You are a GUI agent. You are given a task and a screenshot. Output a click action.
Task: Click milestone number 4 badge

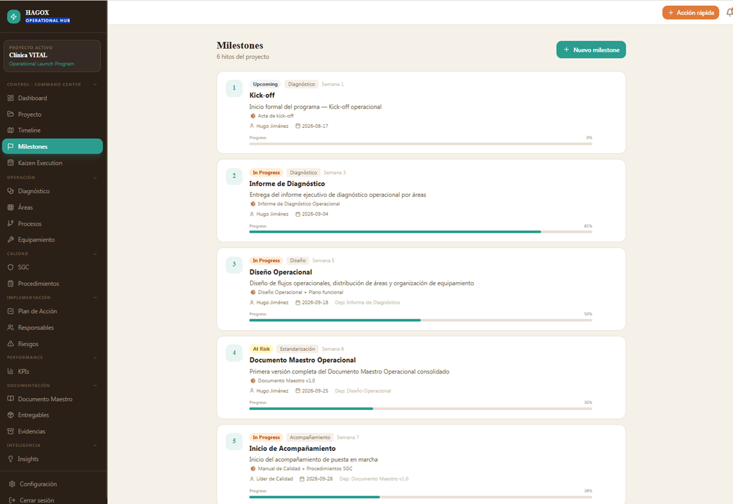coord(234,353)
